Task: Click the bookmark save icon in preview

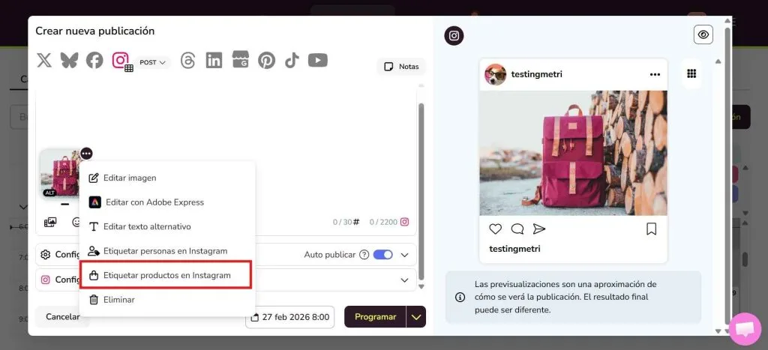Action: click(652, 229)
